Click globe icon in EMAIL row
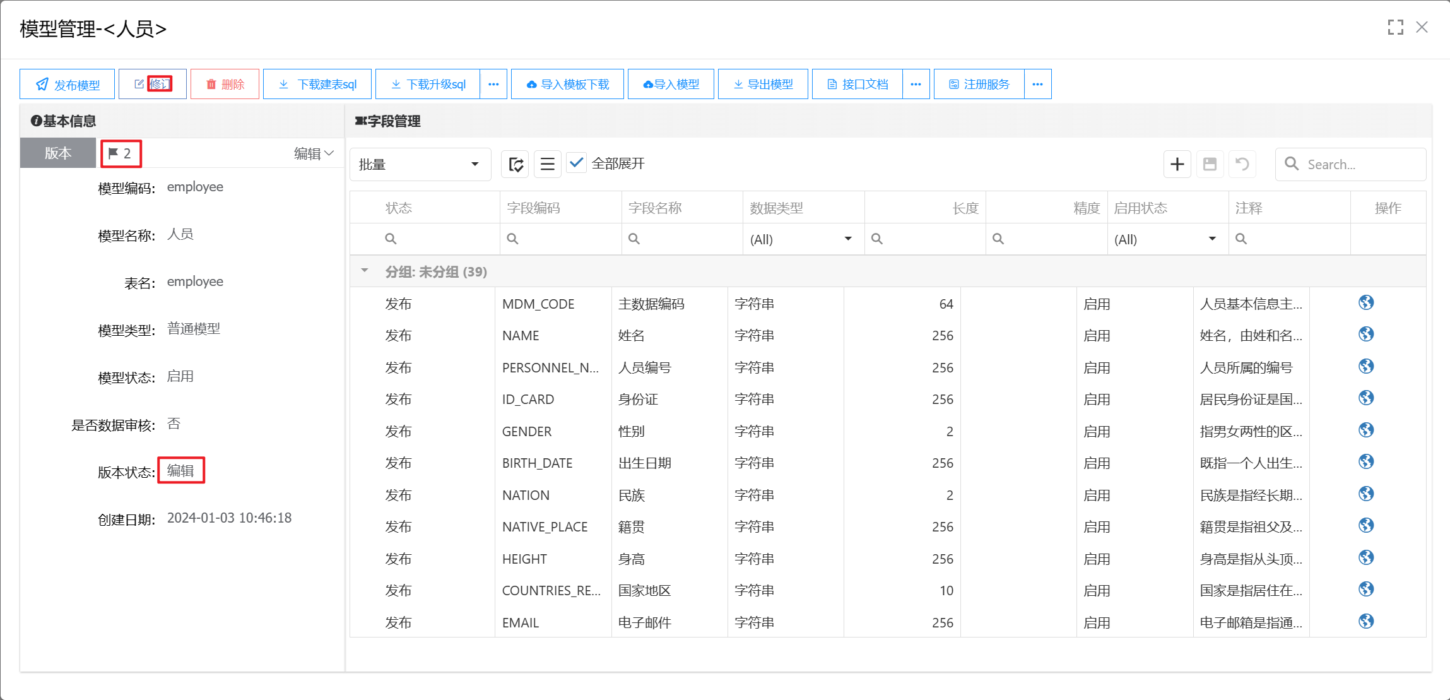 (x=1366, y=622)
